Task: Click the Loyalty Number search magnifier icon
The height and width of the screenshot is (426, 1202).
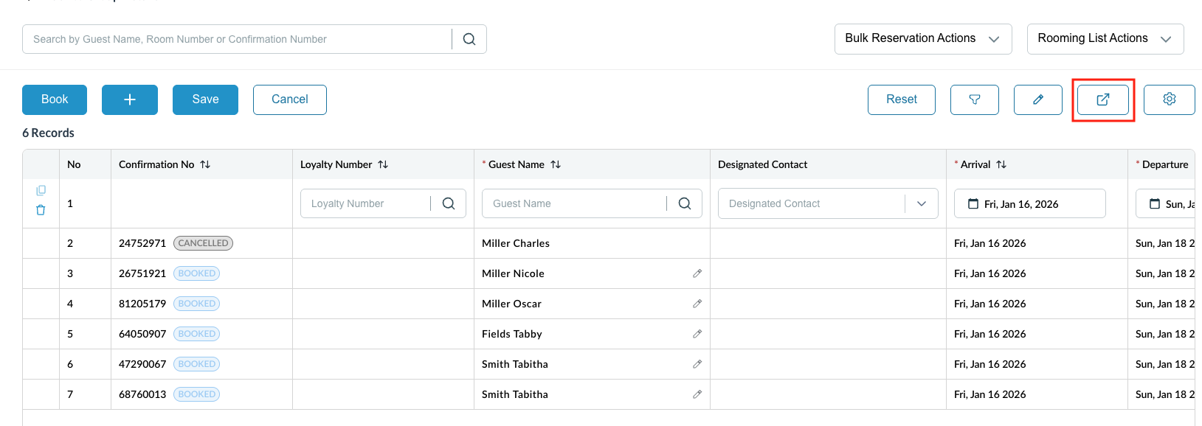Action: tap(449, 203)
